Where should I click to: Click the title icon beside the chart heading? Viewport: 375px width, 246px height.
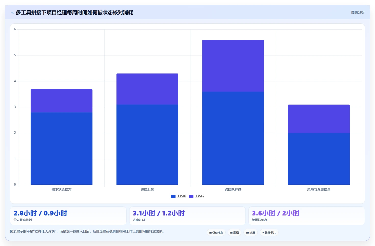[x=12, y=13]
